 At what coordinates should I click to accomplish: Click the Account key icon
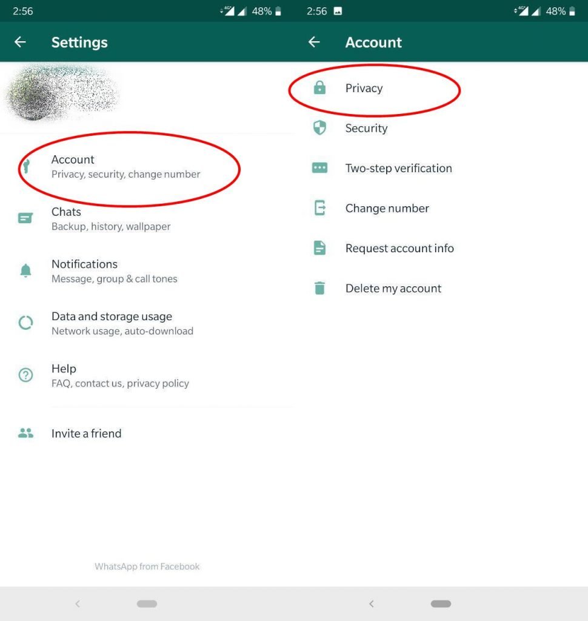point(25,165)
